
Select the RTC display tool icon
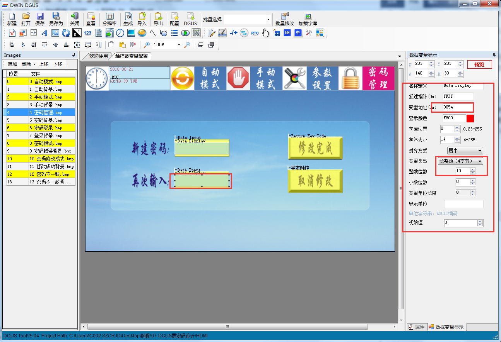(255, 33)
